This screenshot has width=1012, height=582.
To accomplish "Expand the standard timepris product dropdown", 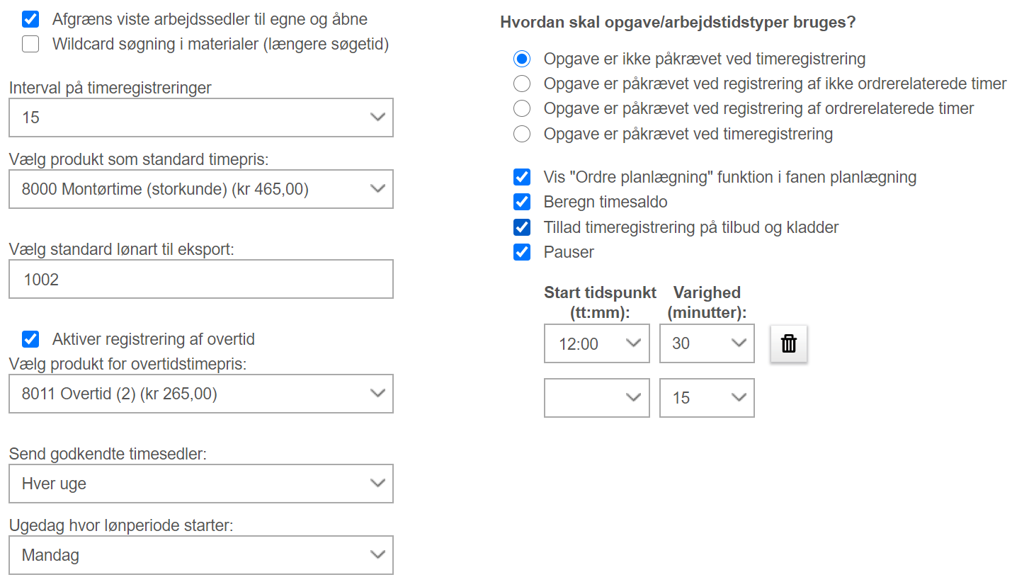I will coord(201,189).
